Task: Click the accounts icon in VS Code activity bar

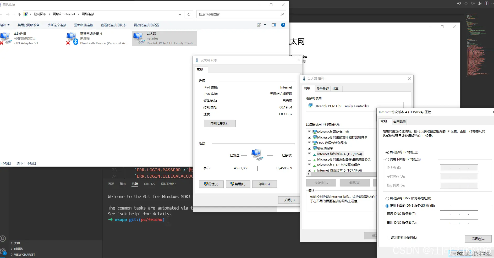Action: coord(3,239)
